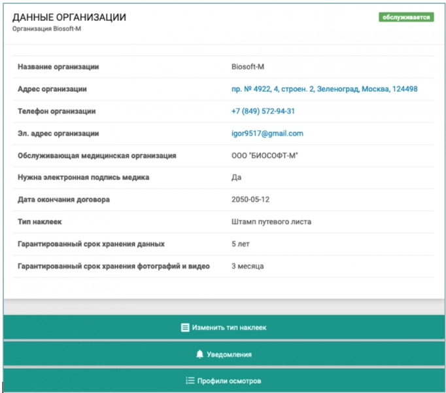The width and height of the screenshot is (446, 393).
Task: Select the value Да
Action: pyautogui.click(x=236, y=178)
